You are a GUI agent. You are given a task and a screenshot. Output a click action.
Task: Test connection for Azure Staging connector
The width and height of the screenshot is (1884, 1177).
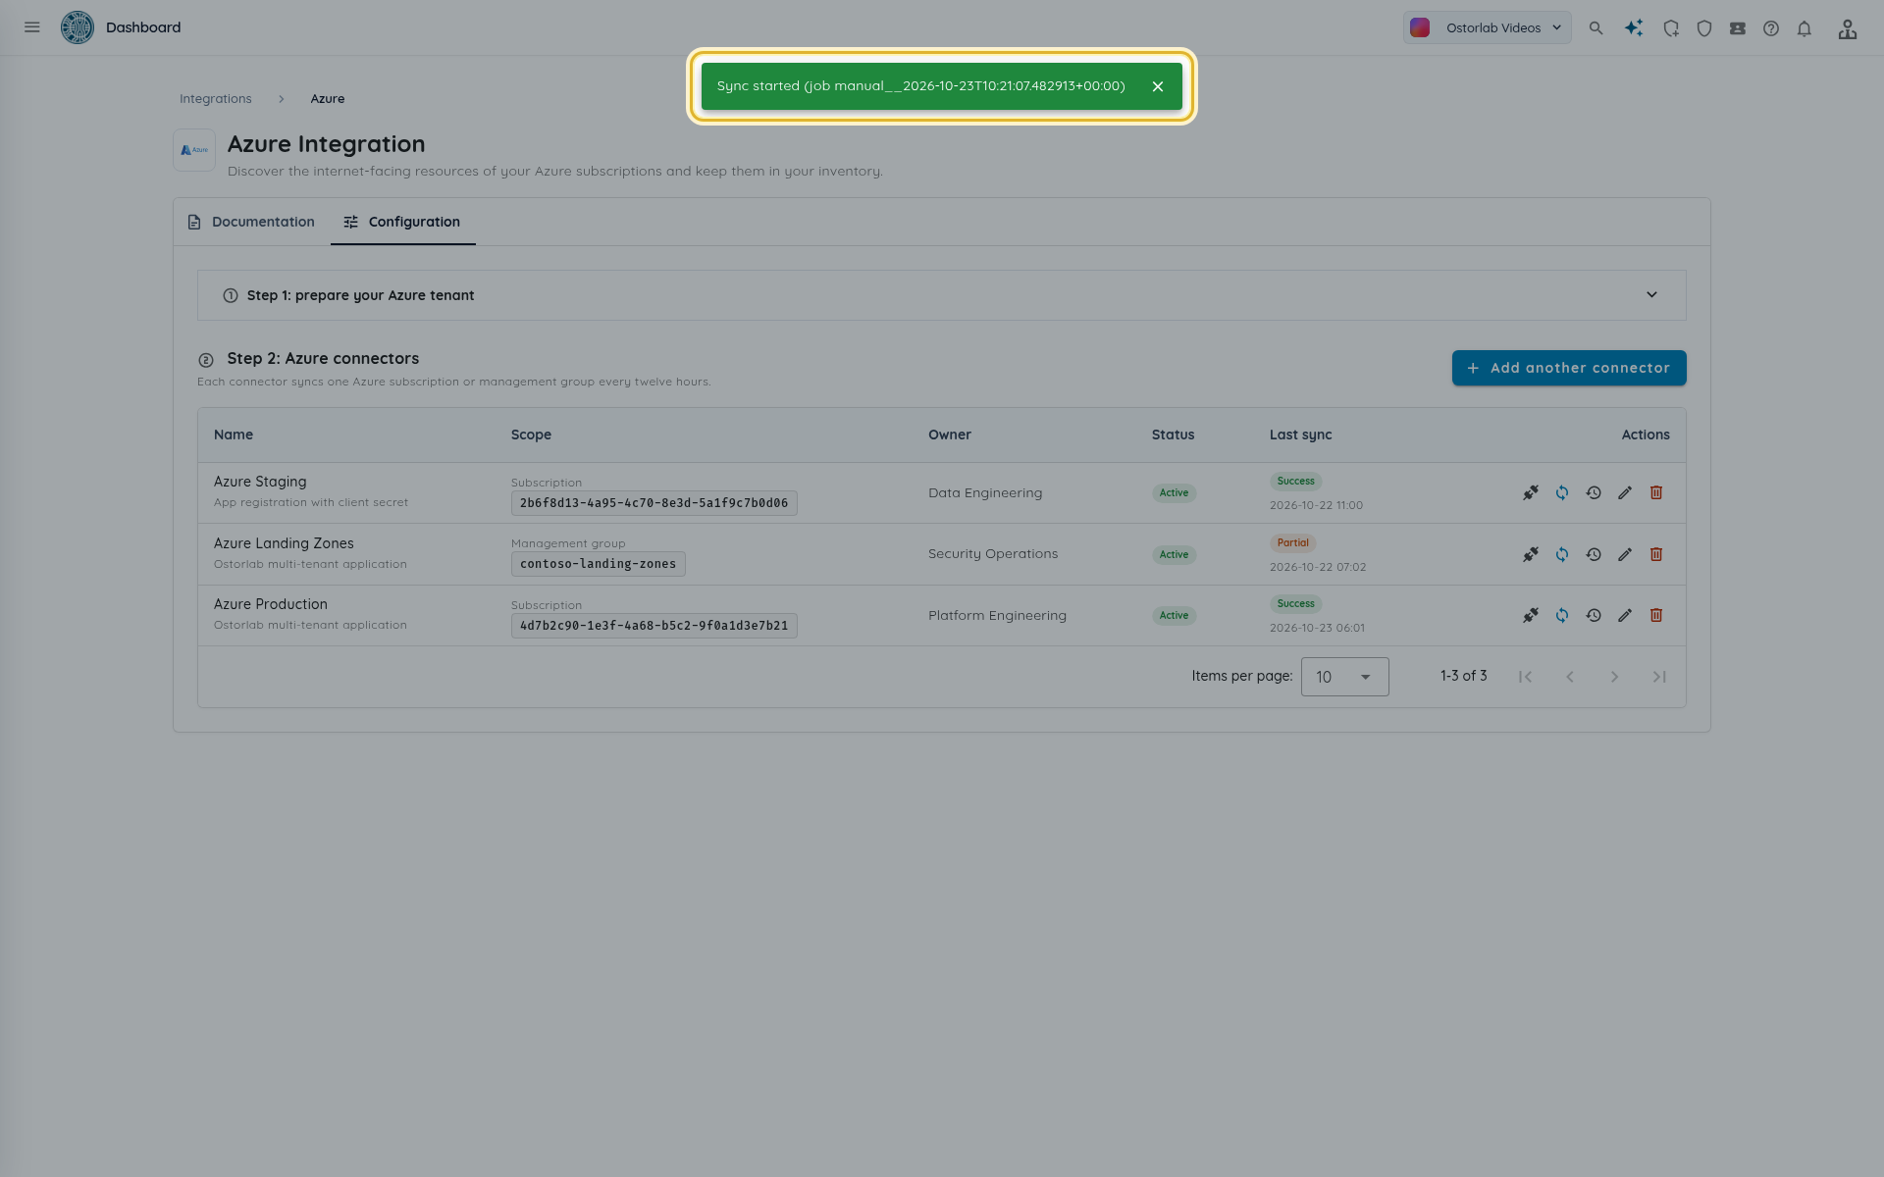coord(1531,493)
